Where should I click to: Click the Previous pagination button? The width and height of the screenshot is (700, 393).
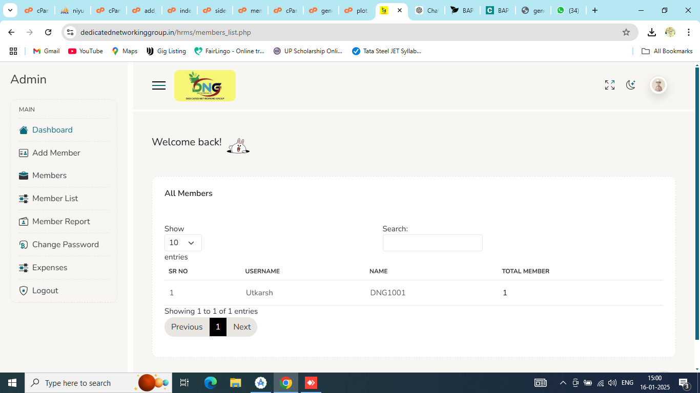point(187,327)
